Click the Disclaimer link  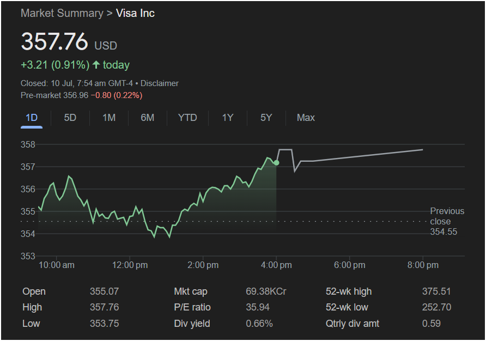click(x=159, y=83)
